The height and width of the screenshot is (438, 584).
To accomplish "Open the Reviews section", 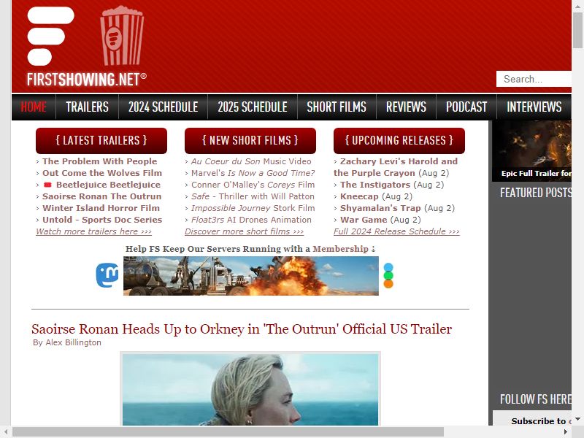I will coord(406,107).
